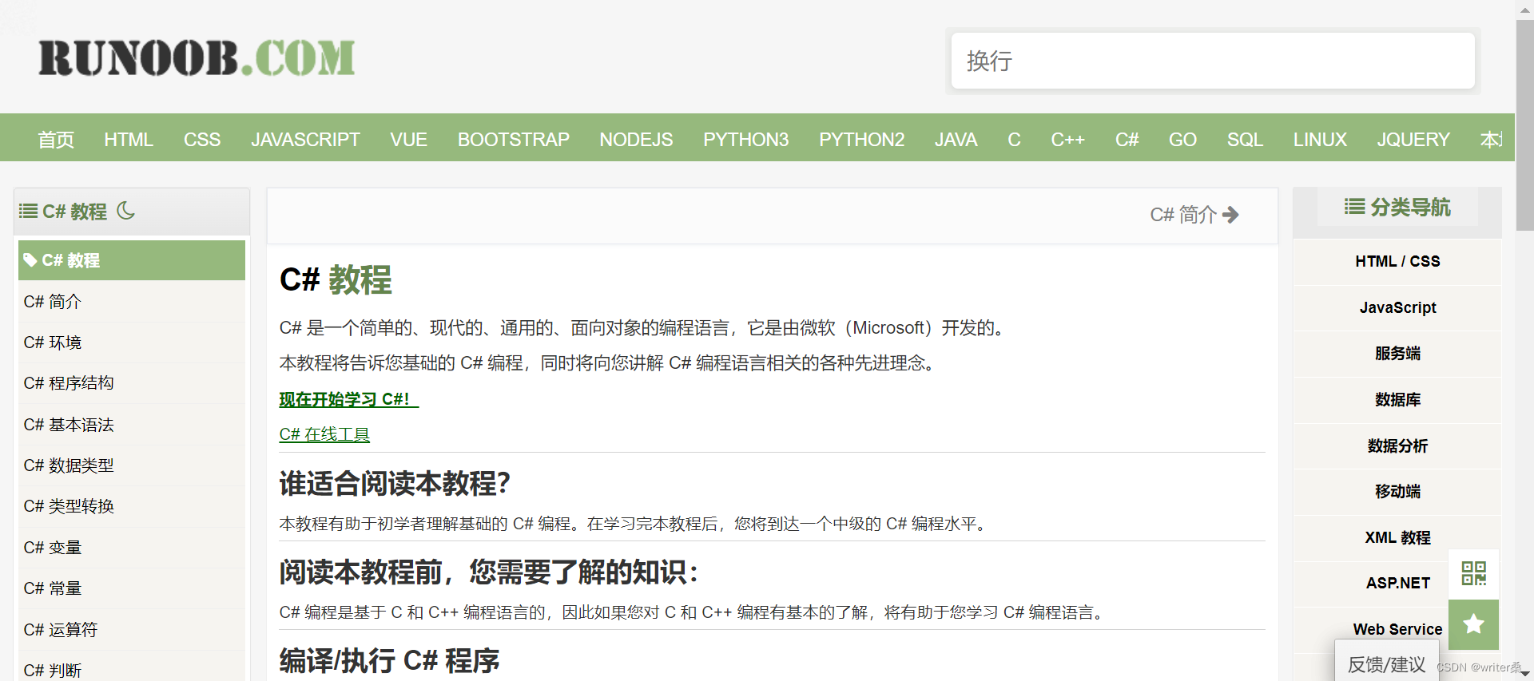The height and width of the screenshot is (681, 1534).
Task: Open LINUX in the navigation bar
Action: [1320, 140]
